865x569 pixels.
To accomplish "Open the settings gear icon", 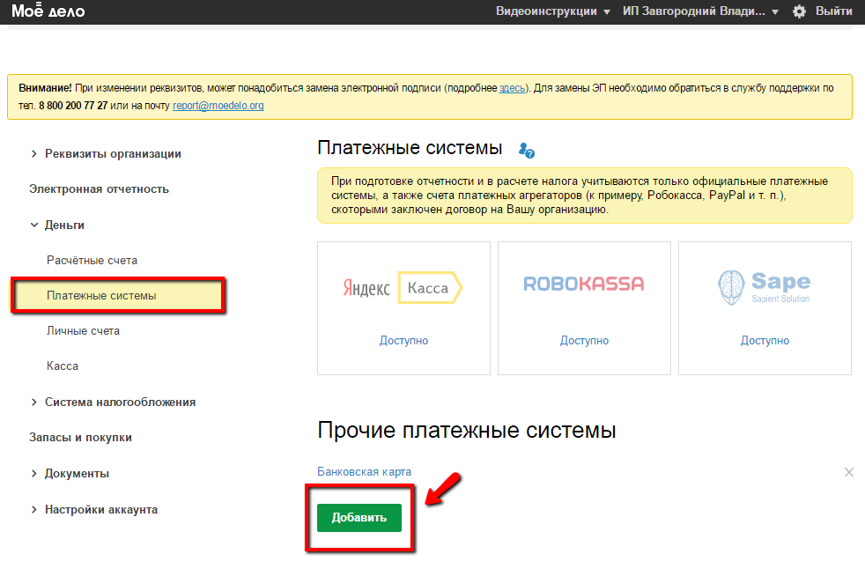I will point(799,11).
